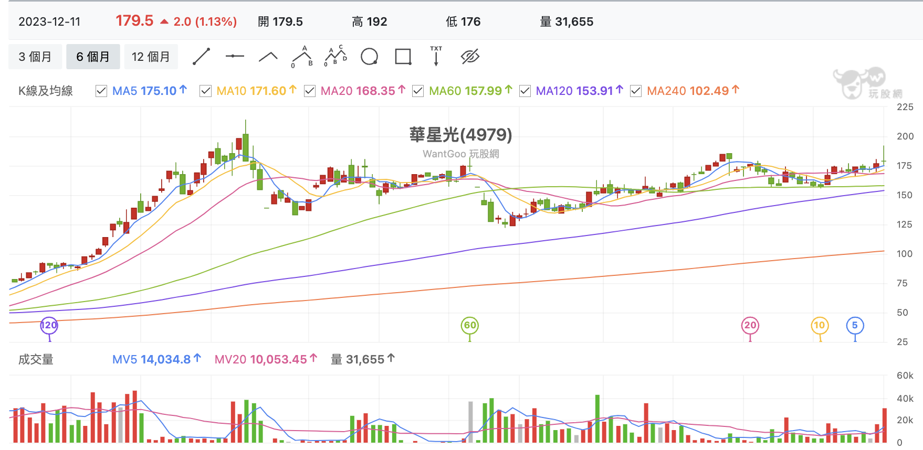923x450 pixels.
Task: Click the MV5 14,034.8 volume label
Action: coord(156,359)
